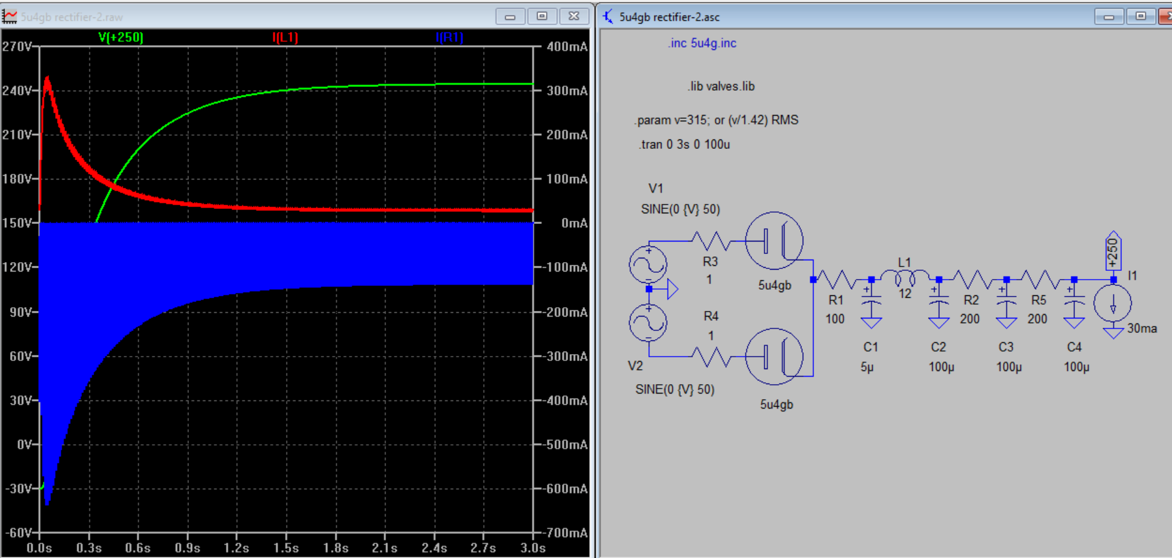Click the 240V label on left axis
The image size is (1172, 558).
(x=17, y=91)
